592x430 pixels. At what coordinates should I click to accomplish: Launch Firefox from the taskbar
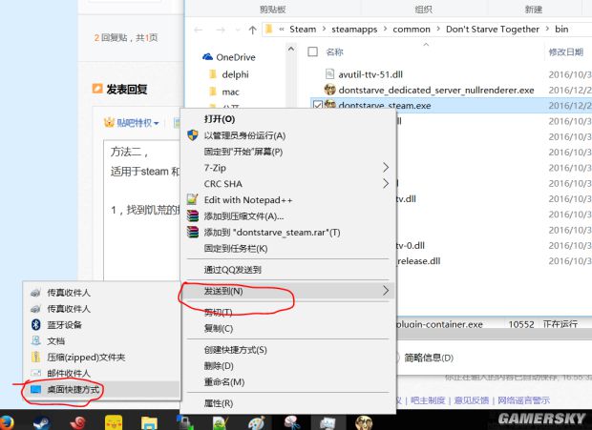point(7,422)
